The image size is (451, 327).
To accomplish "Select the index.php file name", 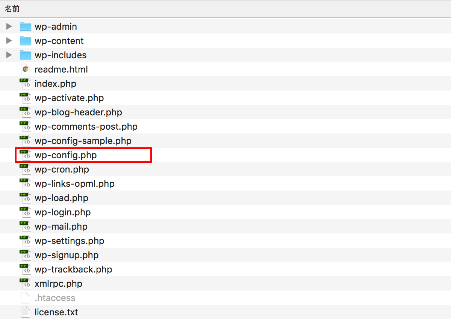I will 55,84.
